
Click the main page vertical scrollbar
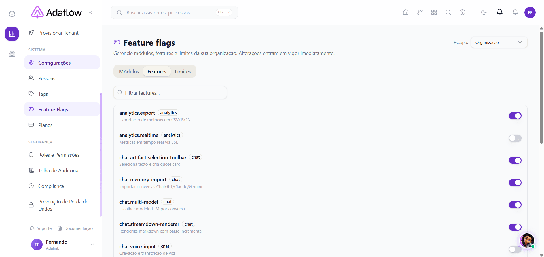[x=541, y=87]
